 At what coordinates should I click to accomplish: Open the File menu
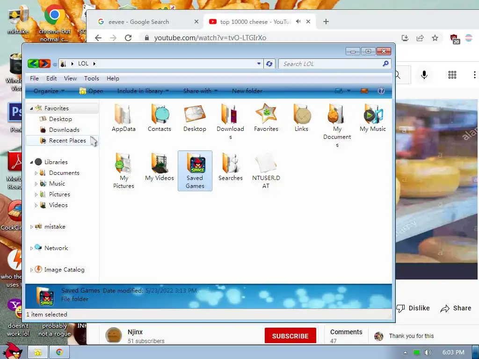pyautogui.click(x=34, y=79)
